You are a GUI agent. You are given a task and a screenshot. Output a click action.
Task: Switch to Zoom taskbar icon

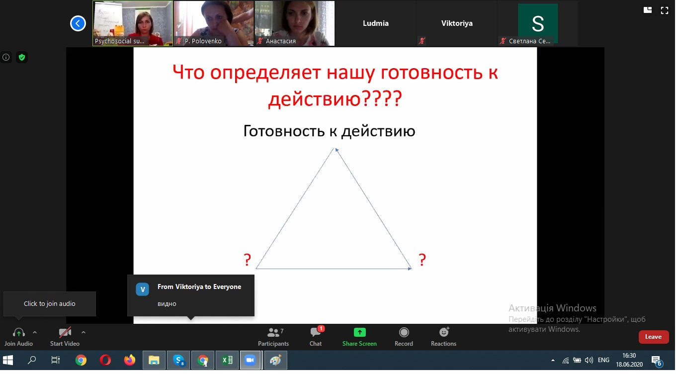point(250,360)
